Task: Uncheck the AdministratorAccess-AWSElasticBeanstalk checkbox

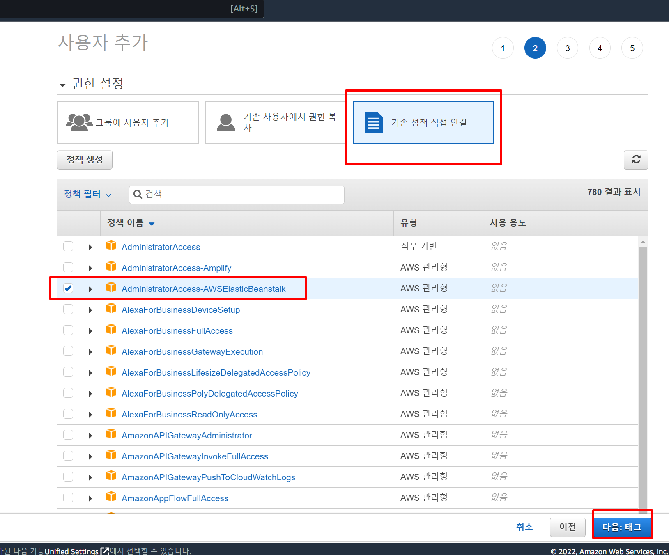Action: tap(68, 288)
